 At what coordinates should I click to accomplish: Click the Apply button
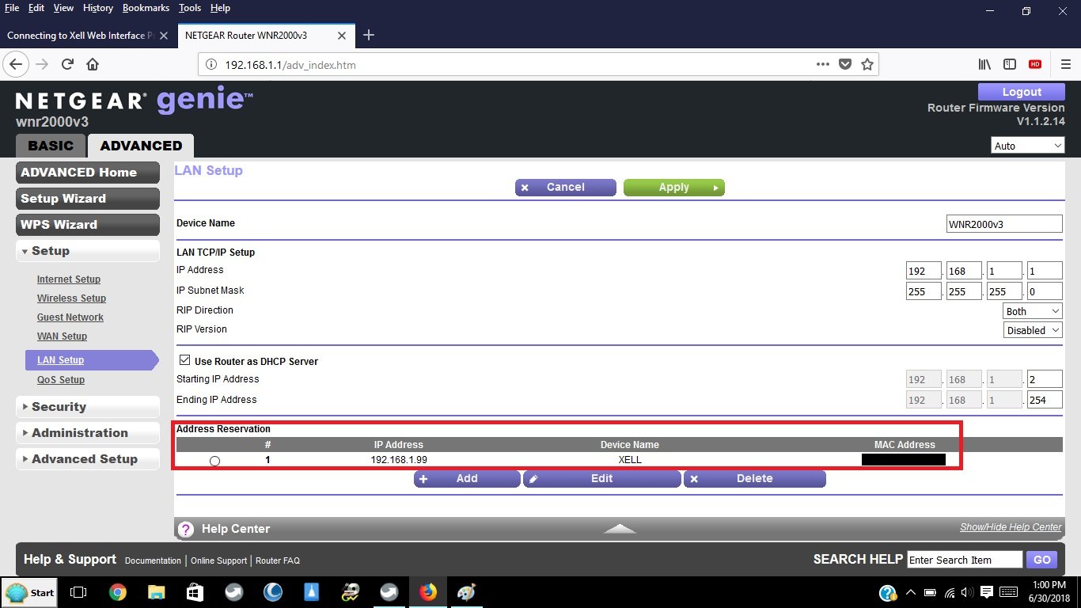674,188
